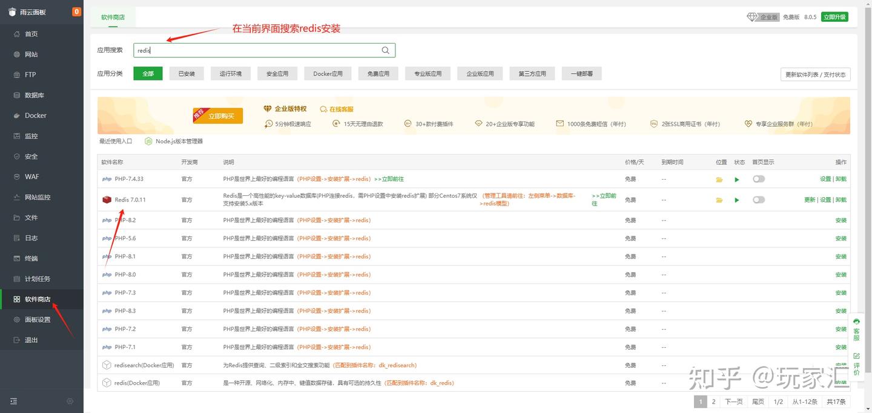
Task: Click 安装 for PHP-8.1
Action: click(x=841, y=256)
